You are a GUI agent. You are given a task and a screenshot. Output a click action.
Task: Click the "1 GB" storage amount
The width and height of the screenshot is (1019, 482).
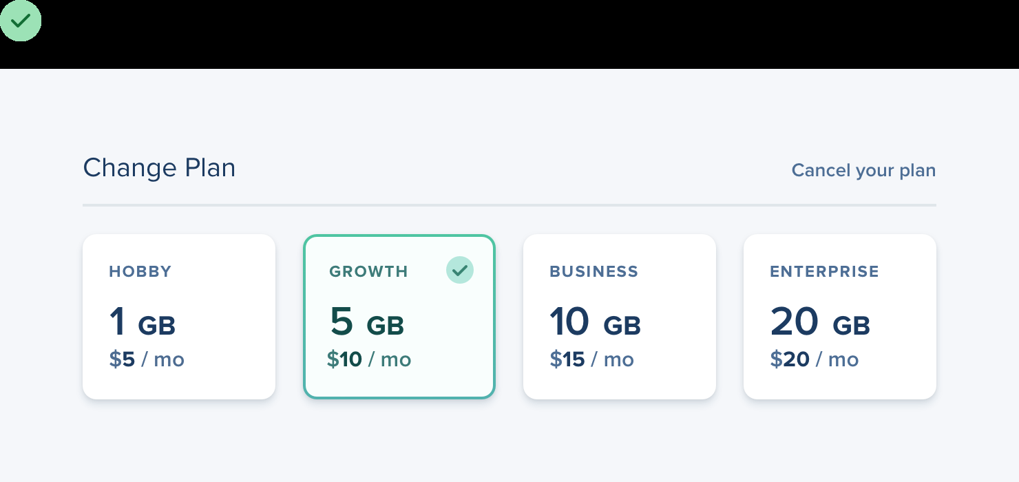pyautogui.click(x=143, y=322)
